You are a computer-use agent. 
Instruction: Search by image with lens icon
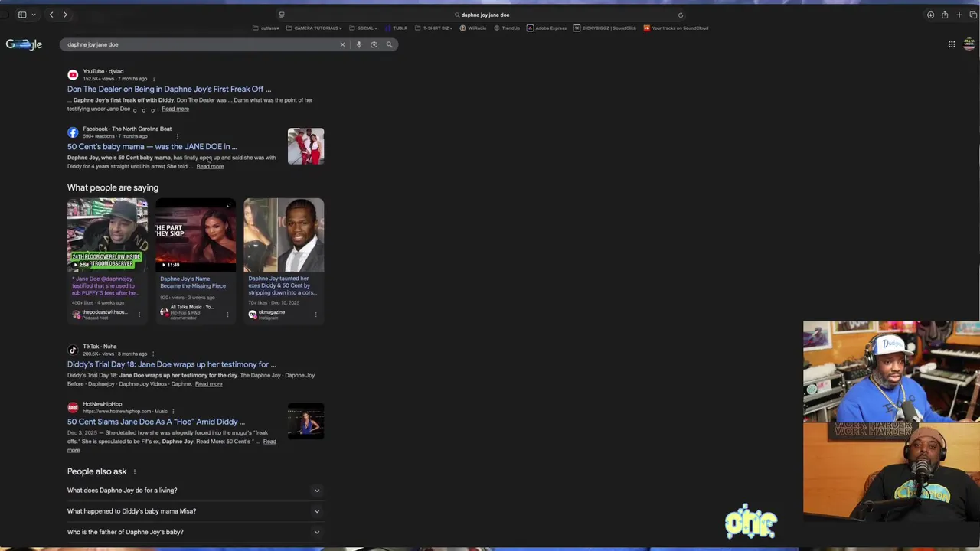(374, 44)
